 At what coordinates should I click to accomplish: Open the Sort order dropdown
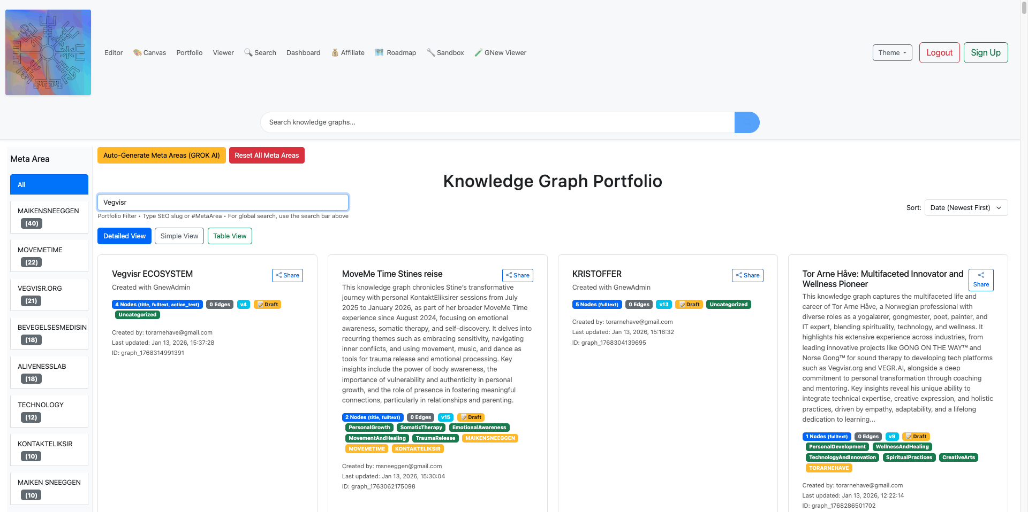click(x=966, y=208)
